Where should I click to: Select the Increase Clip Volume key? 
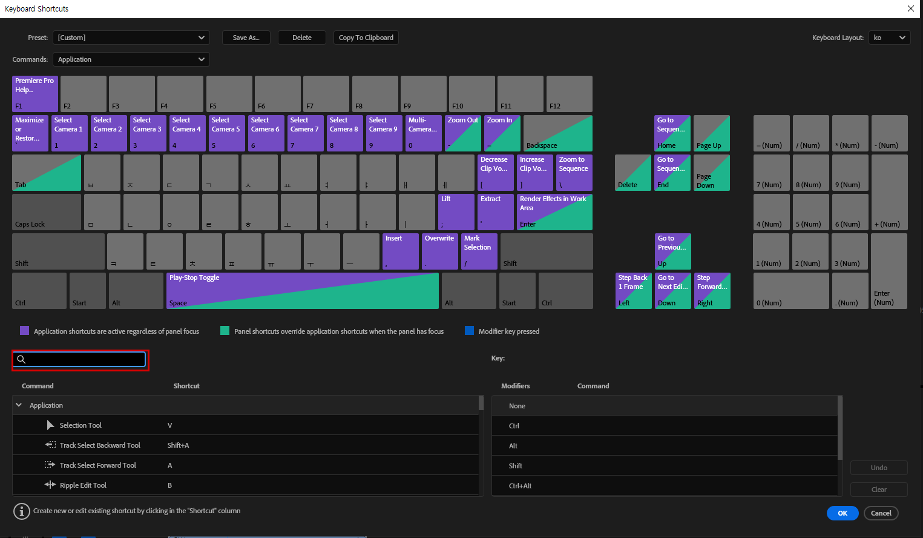535,173
